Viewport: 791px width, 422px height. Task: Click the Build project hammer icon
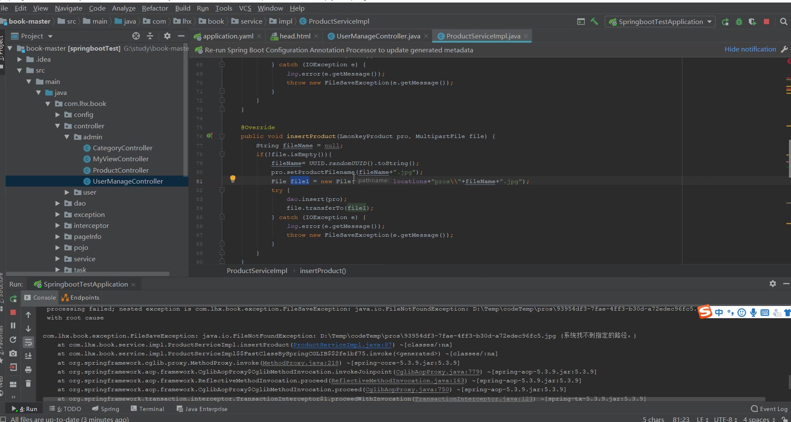pyautogui.click(x=594, y=22)
